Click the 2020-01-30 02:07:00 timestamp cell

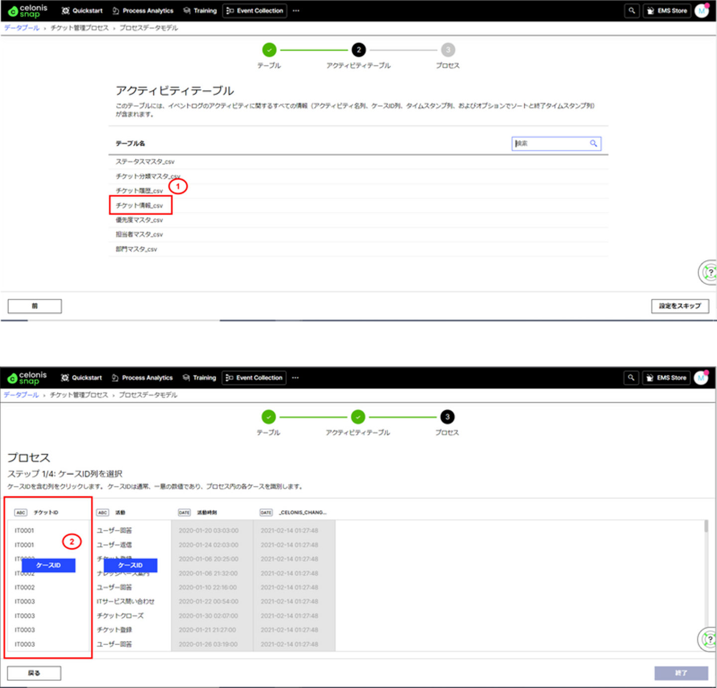pos(209,616)
